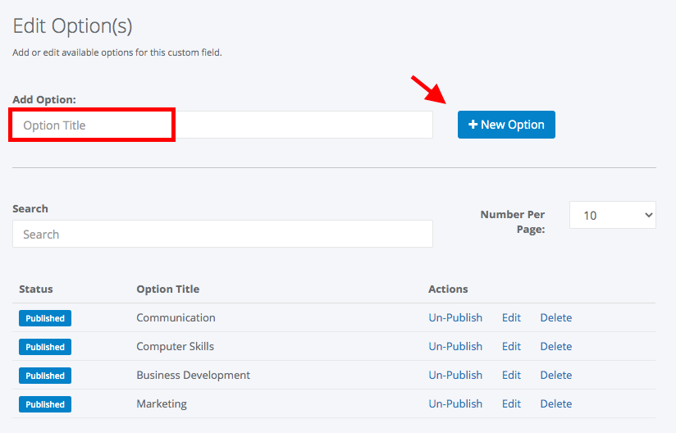This screenshot has width=676, height=433.
Task: Un-Publish the Computer Skills option
Action: point(455,346)
